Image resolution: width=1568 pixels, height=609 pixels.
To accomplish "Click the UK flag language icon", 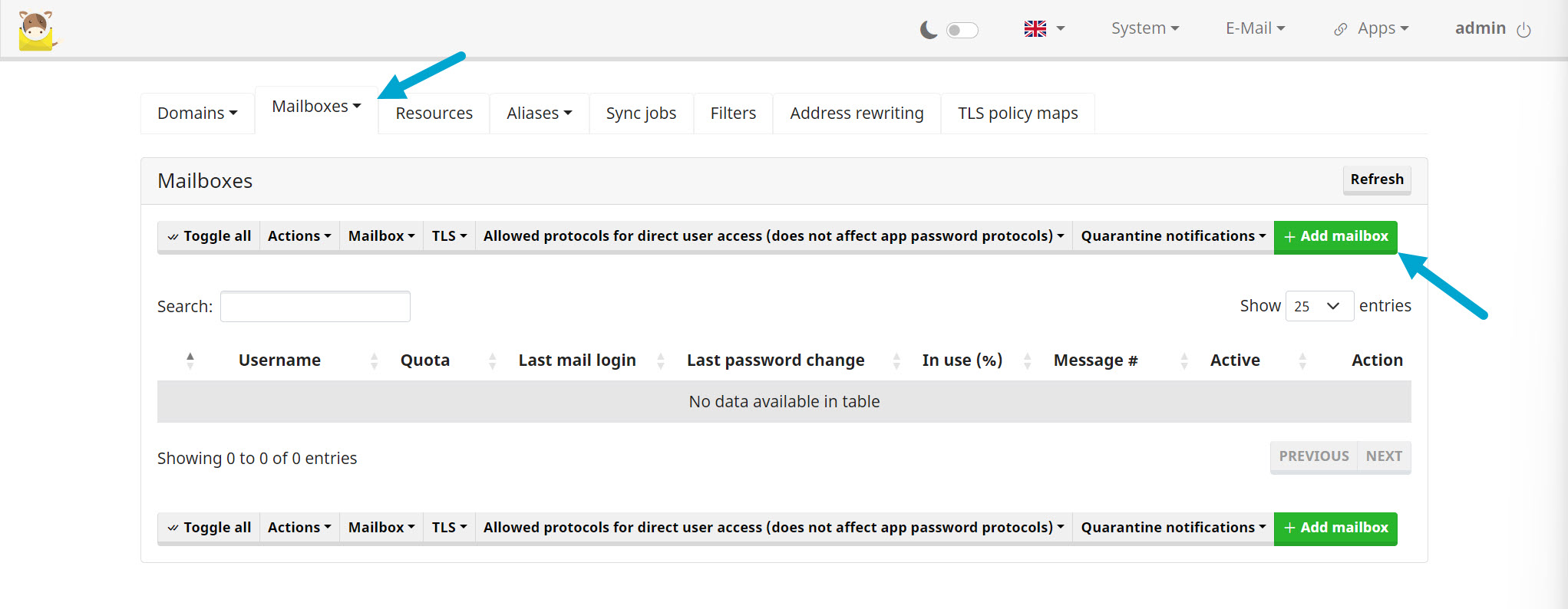I will point(1035,29).
